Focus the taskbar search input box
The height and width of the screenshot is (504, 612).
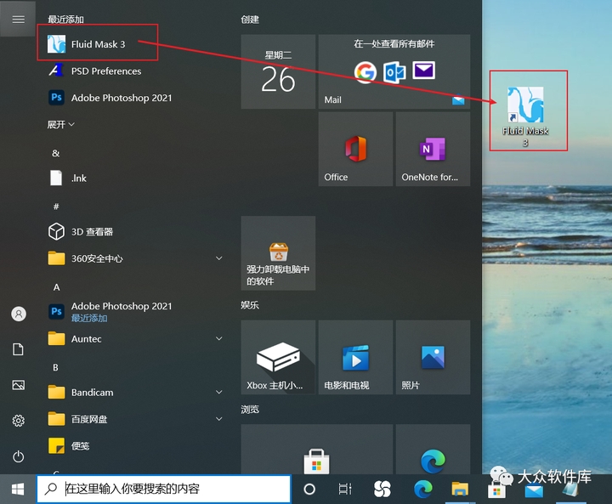pos(164,489)
